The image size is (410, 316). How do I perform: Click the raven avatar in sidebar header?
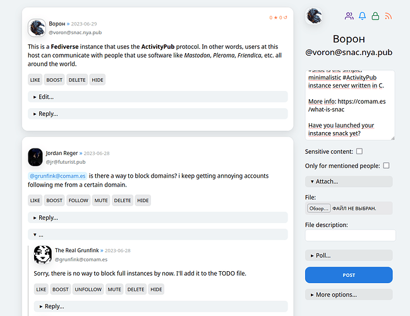(315, 16)
